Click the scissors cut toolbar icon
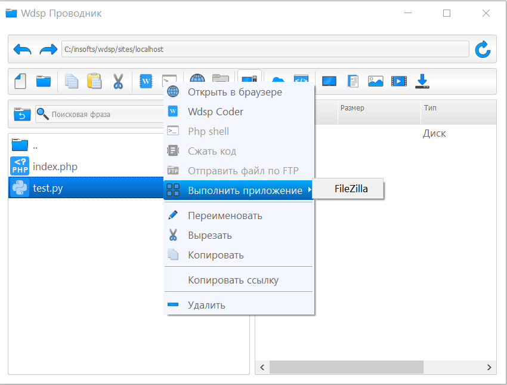The height and width of the screenshot is (385, 507). click(118, 81)
